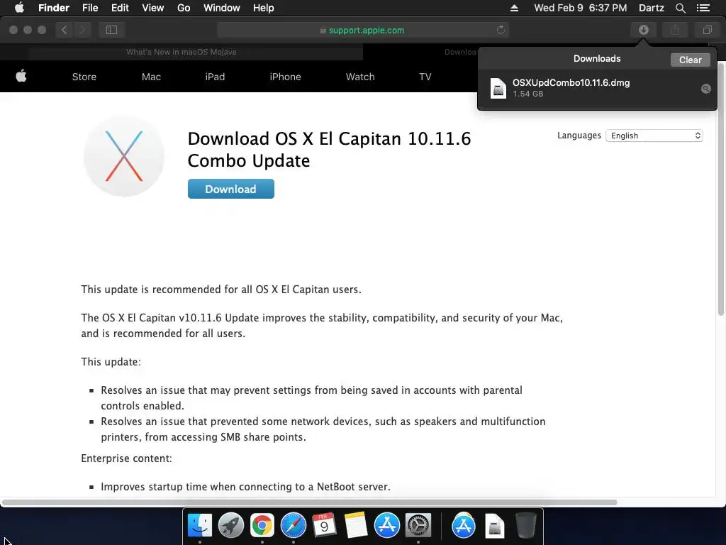The width and height of the screenshot is (726, 545).
Task: Open Launchpad rocket icon in the Dock
Action: pos(230,526)
